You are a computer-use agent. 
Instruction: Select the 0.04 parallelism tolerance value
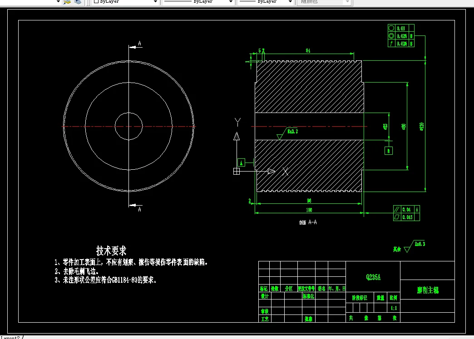click(x=407, y=209)
